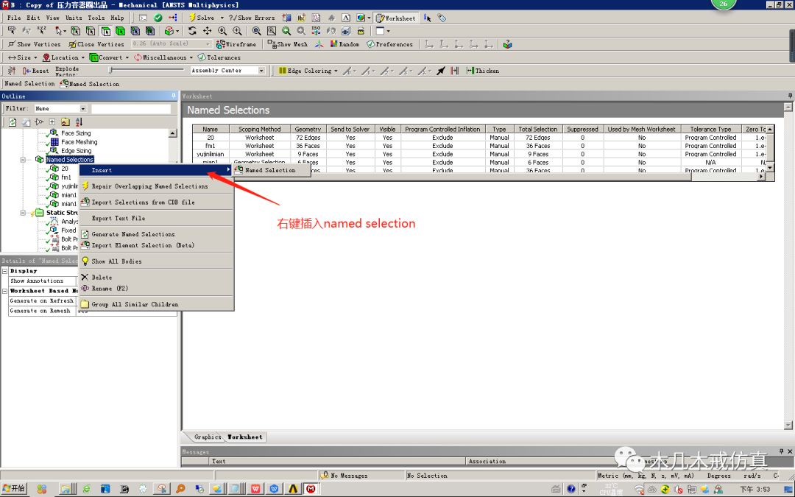
Task: Choose Export Text File from the menu
Action: [120, 217]
